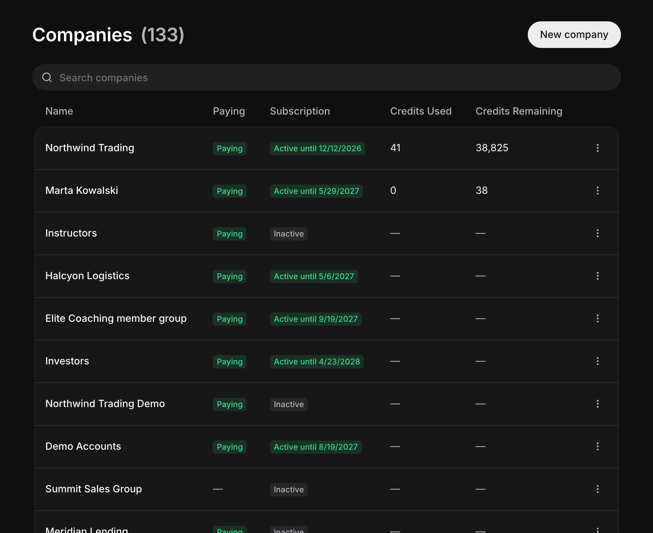653x533 pixels.
Task: Click the Active until 4/23/2028 badge
Action: [x=317, y=362]
